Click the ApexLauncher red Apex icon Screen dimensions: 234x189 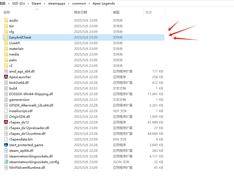click(6, 77)
